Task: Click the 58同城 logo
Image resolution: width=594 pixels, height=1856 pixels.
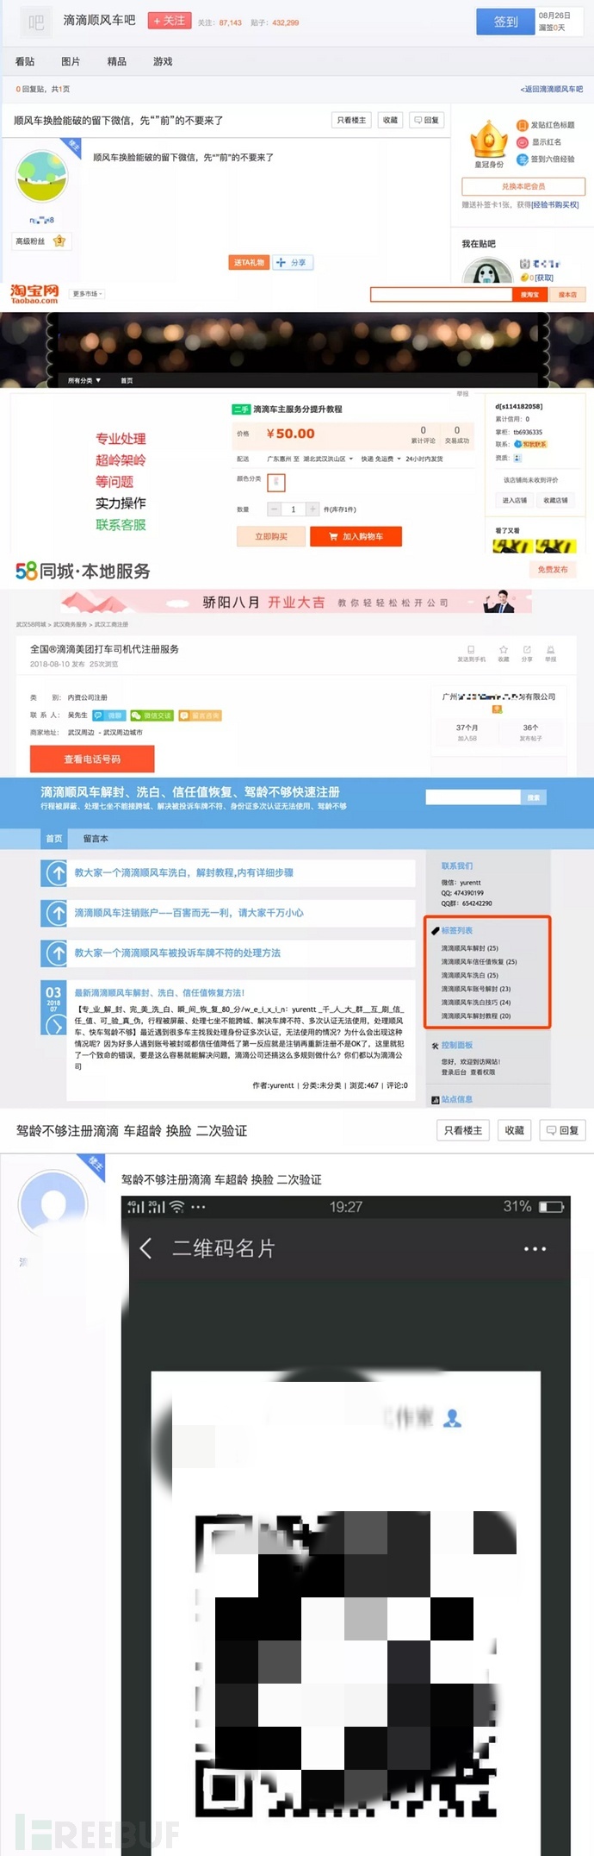Action: pos(83,571)
